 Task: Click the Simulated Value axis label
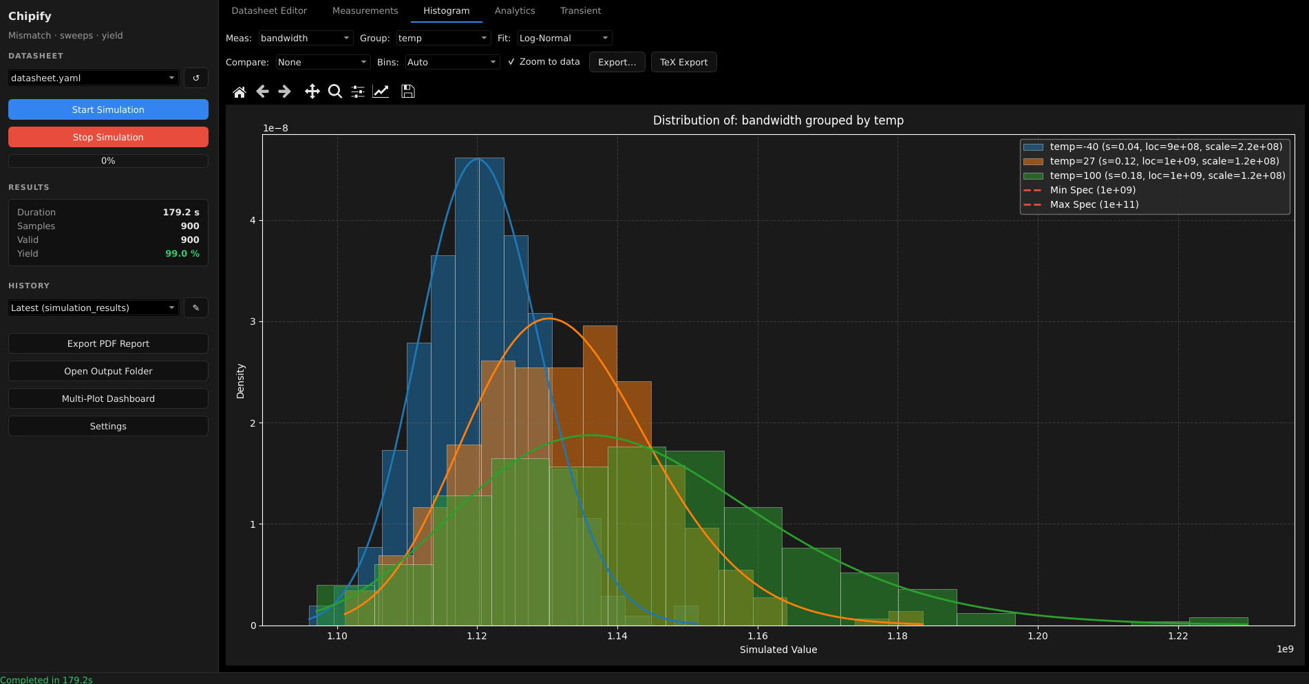pyautogui.click(x=778, y=650)
